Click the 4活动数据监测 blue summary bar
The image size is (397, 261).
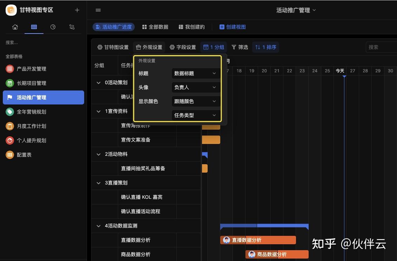(264, 226)
